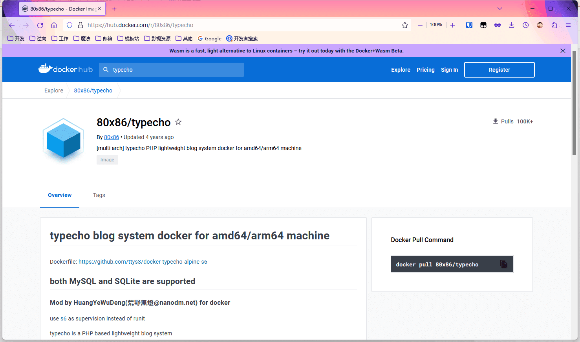Open the s6 supervision link

click(64, 318)
